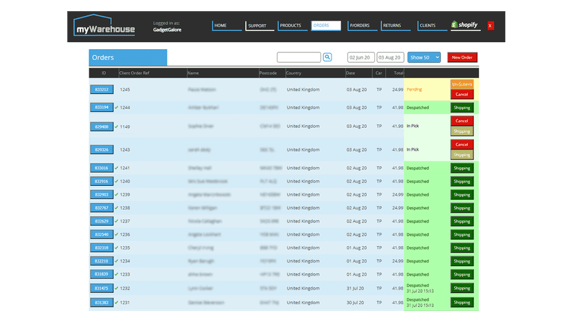
Task: Open order ID 832767
Action: (x=102, y=208)
